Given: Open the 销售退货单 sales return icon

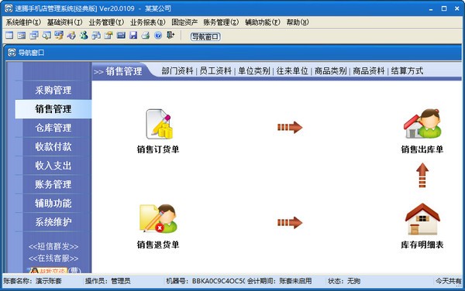Looking at the screenshot, I should click(158, 218).
